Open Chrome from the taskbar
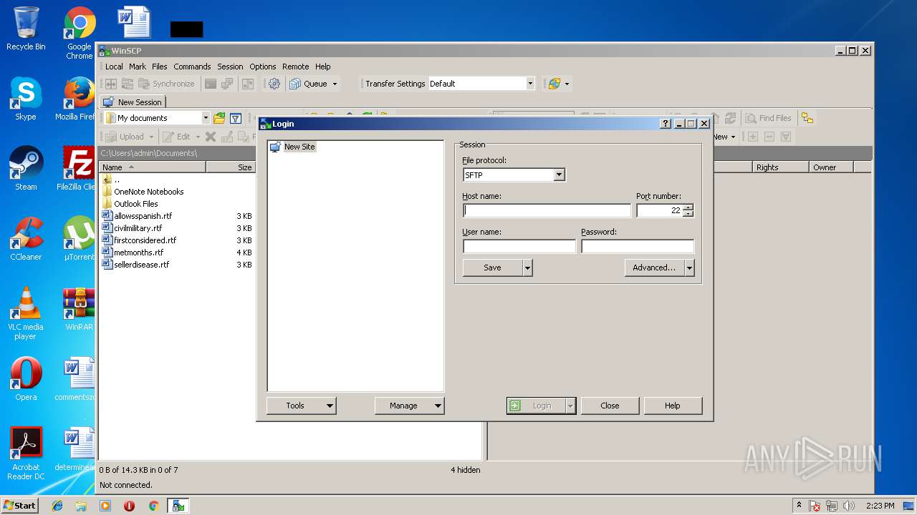The width and height of the screenshot is (917, 515). coord(153,506)
